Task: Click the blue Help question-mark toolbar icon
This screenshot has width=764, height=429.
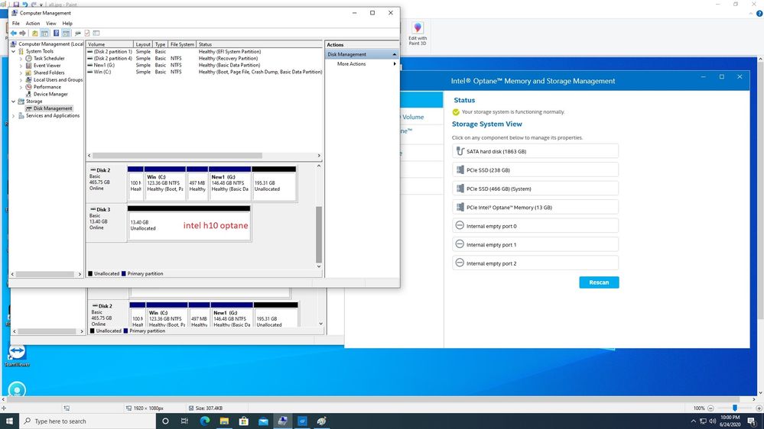Action: (56, 33)
